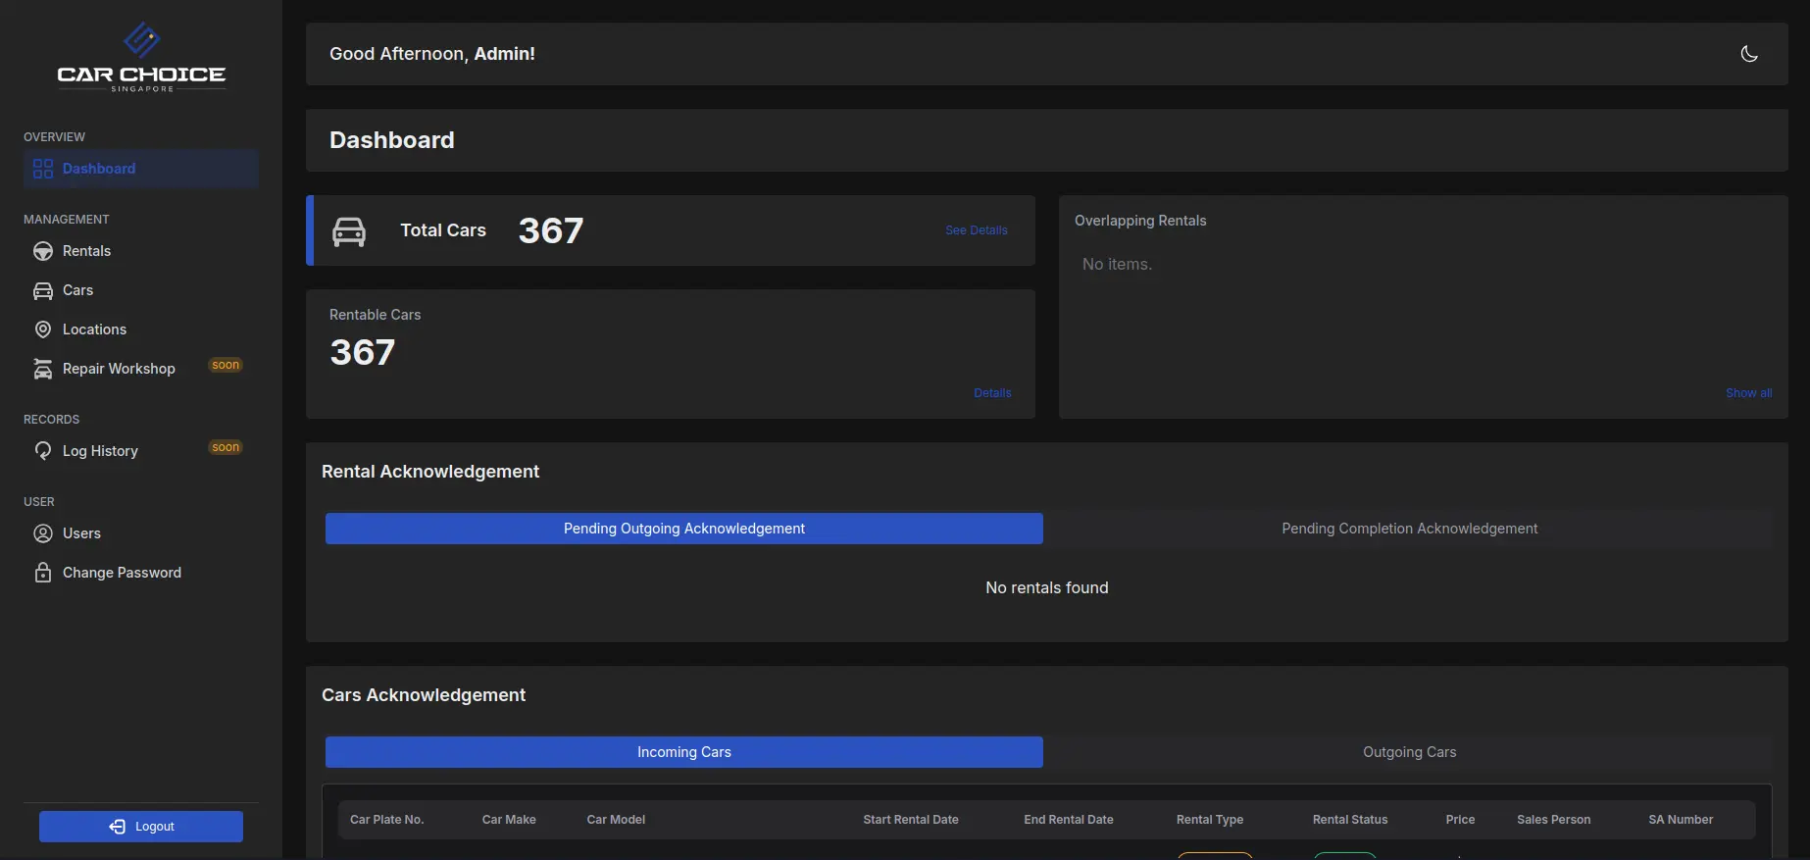Switch to the Outgoing Cars tab
This screenshot has width=1810, height=860.
[1409, 752]
